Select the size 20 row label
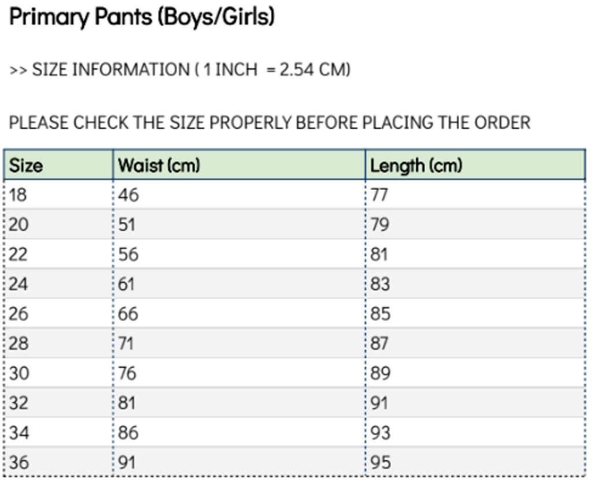The height and width of the screenshot is (483, 592). (18, 224)
